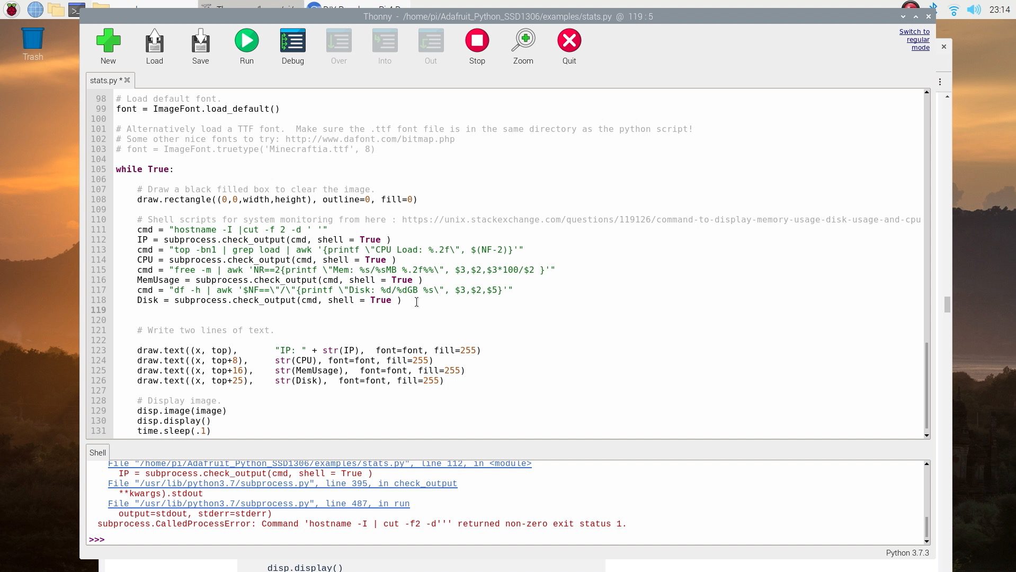The width and height of the screenshot is (1016, 572).
Task: Click the volume speaker icon
Action: (974, 10)
